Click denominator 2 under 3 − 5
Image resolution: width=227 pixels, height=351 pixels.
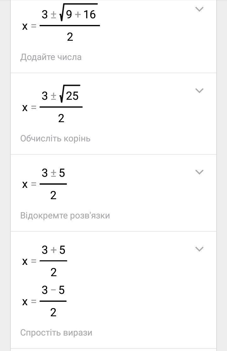click(53, 312)
